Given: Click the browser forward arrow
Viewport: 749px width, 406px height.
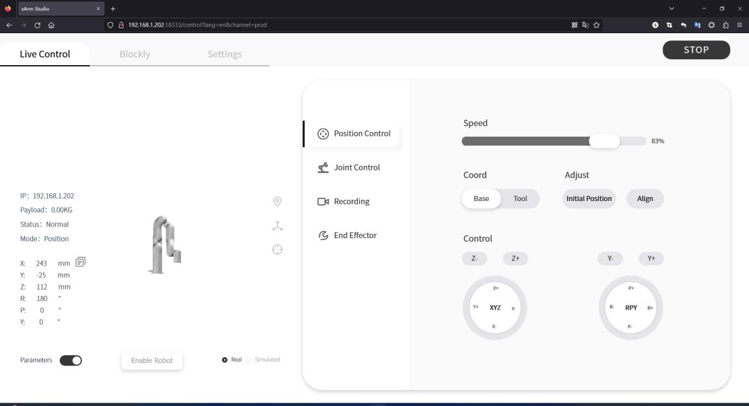Looking at the screenshot, I should tap(23, 25).
